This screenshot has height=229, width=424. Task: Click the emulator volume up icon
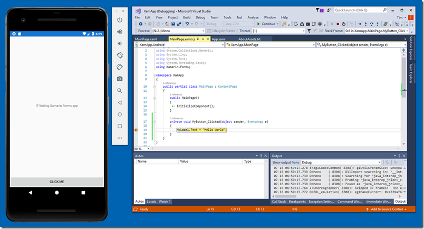point(120,31)
